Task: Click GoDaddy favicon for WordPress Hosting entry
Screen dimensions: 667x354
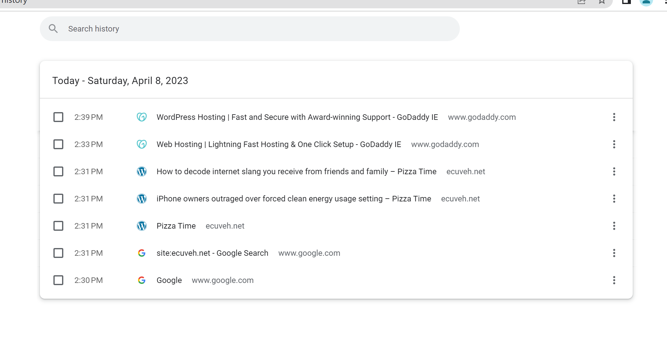Action: [142, 117]
